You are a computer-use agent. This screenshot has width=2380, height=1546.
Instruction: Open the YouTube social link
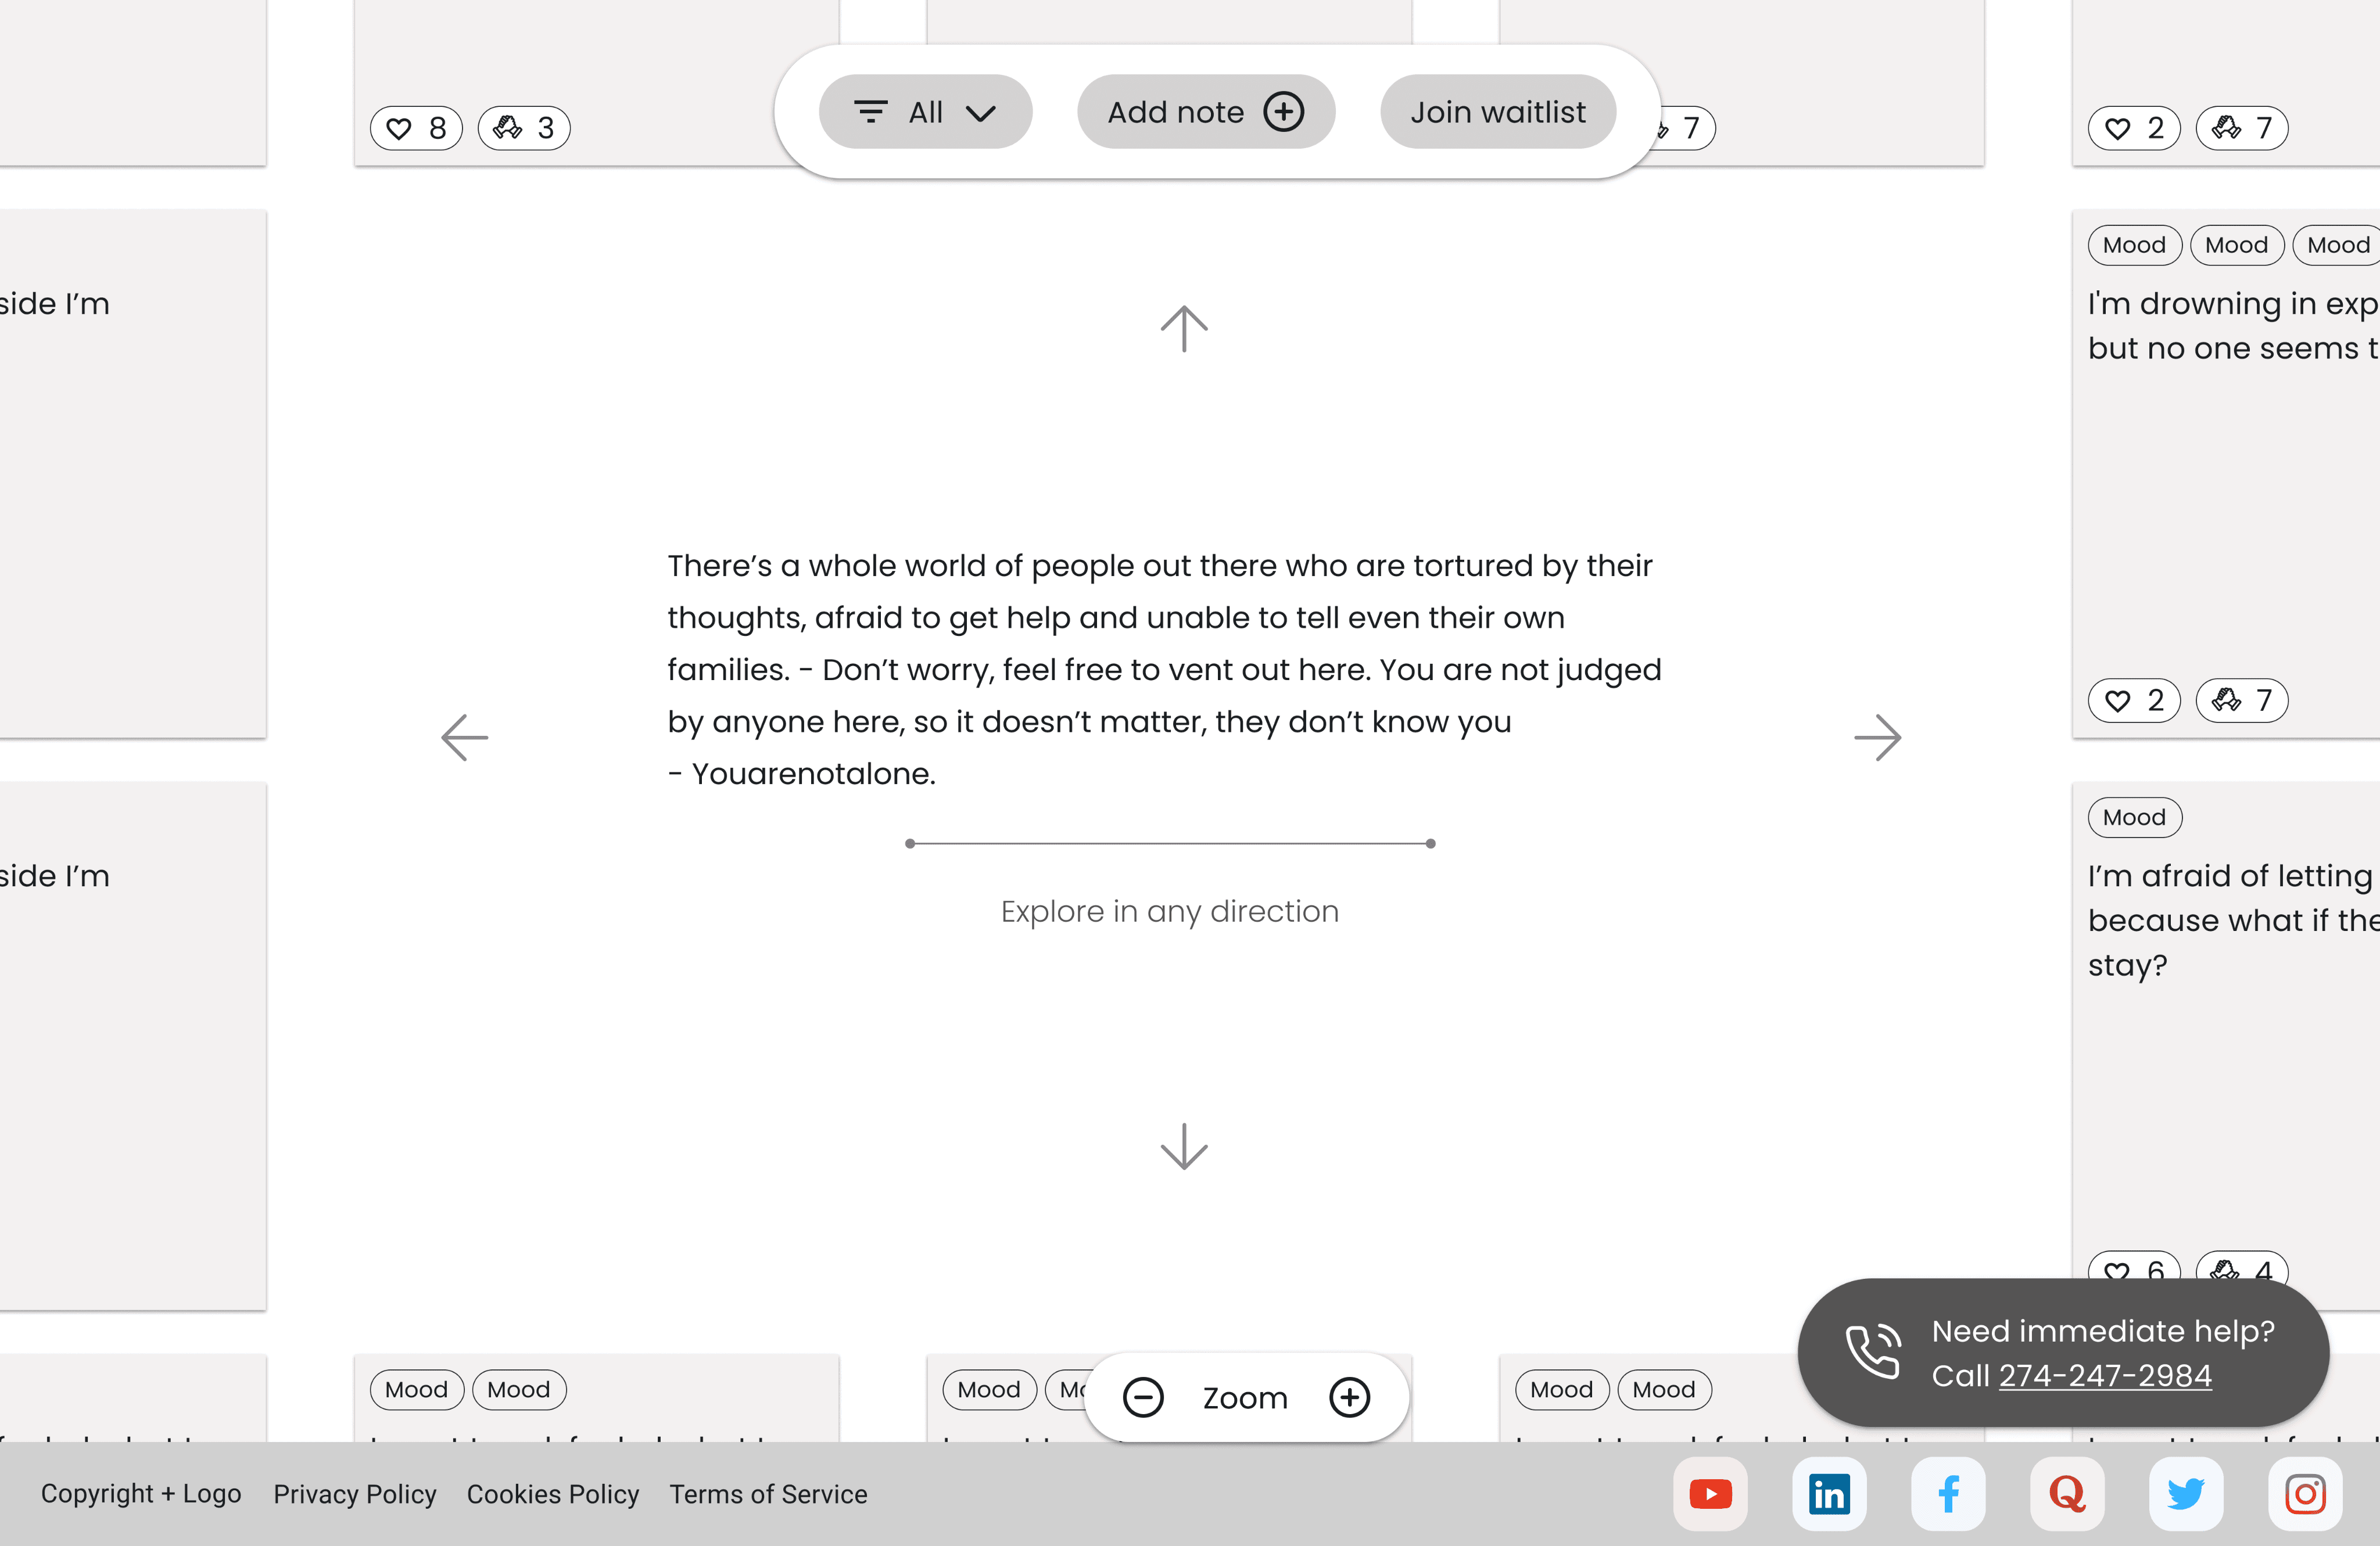click(x=1710, y=1493)
